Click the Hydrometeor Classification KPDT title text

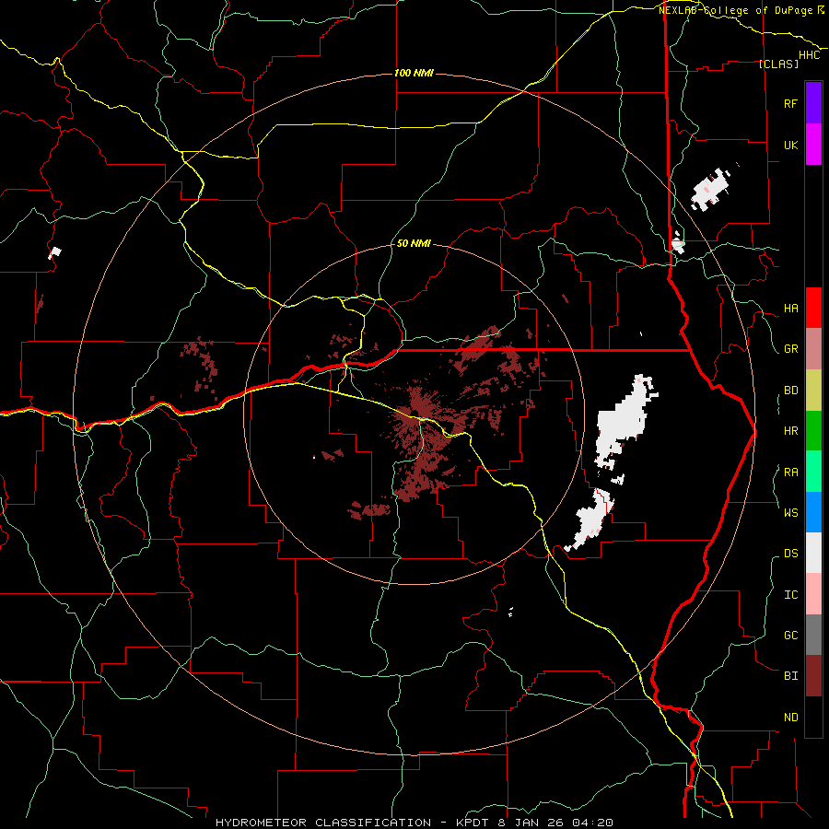coord(414,823)
